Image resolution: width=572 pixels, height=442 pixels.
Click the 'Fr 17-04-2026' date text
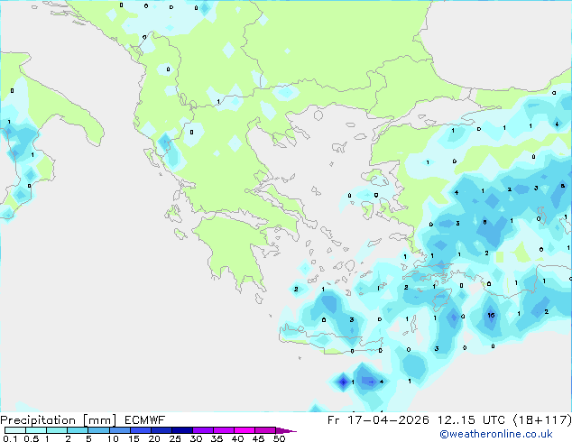pyautogui.click(x=378, y=420)
